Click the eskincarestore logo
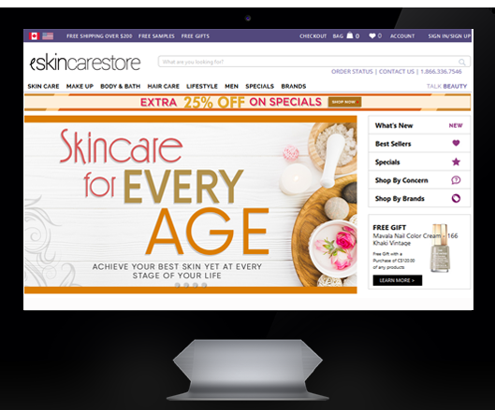Image resolution: width=495 pixels, height=410 pixels. pyautogui.click(x=85, y=63)
